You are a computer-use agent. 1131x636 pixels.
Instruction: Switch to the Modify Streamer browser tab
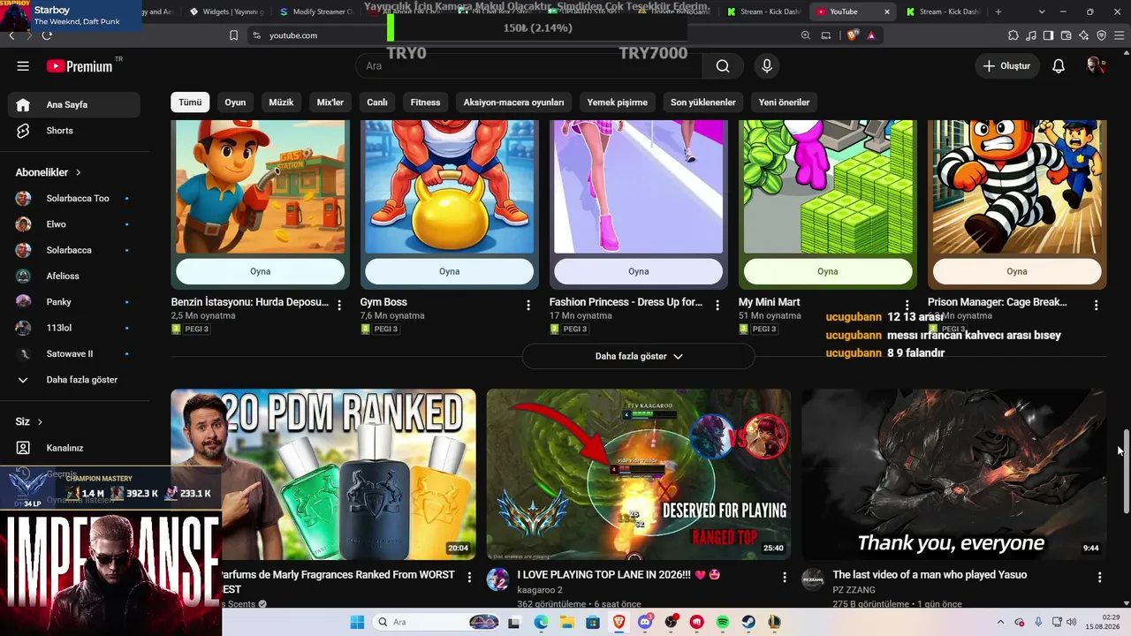tap(315, 11)
